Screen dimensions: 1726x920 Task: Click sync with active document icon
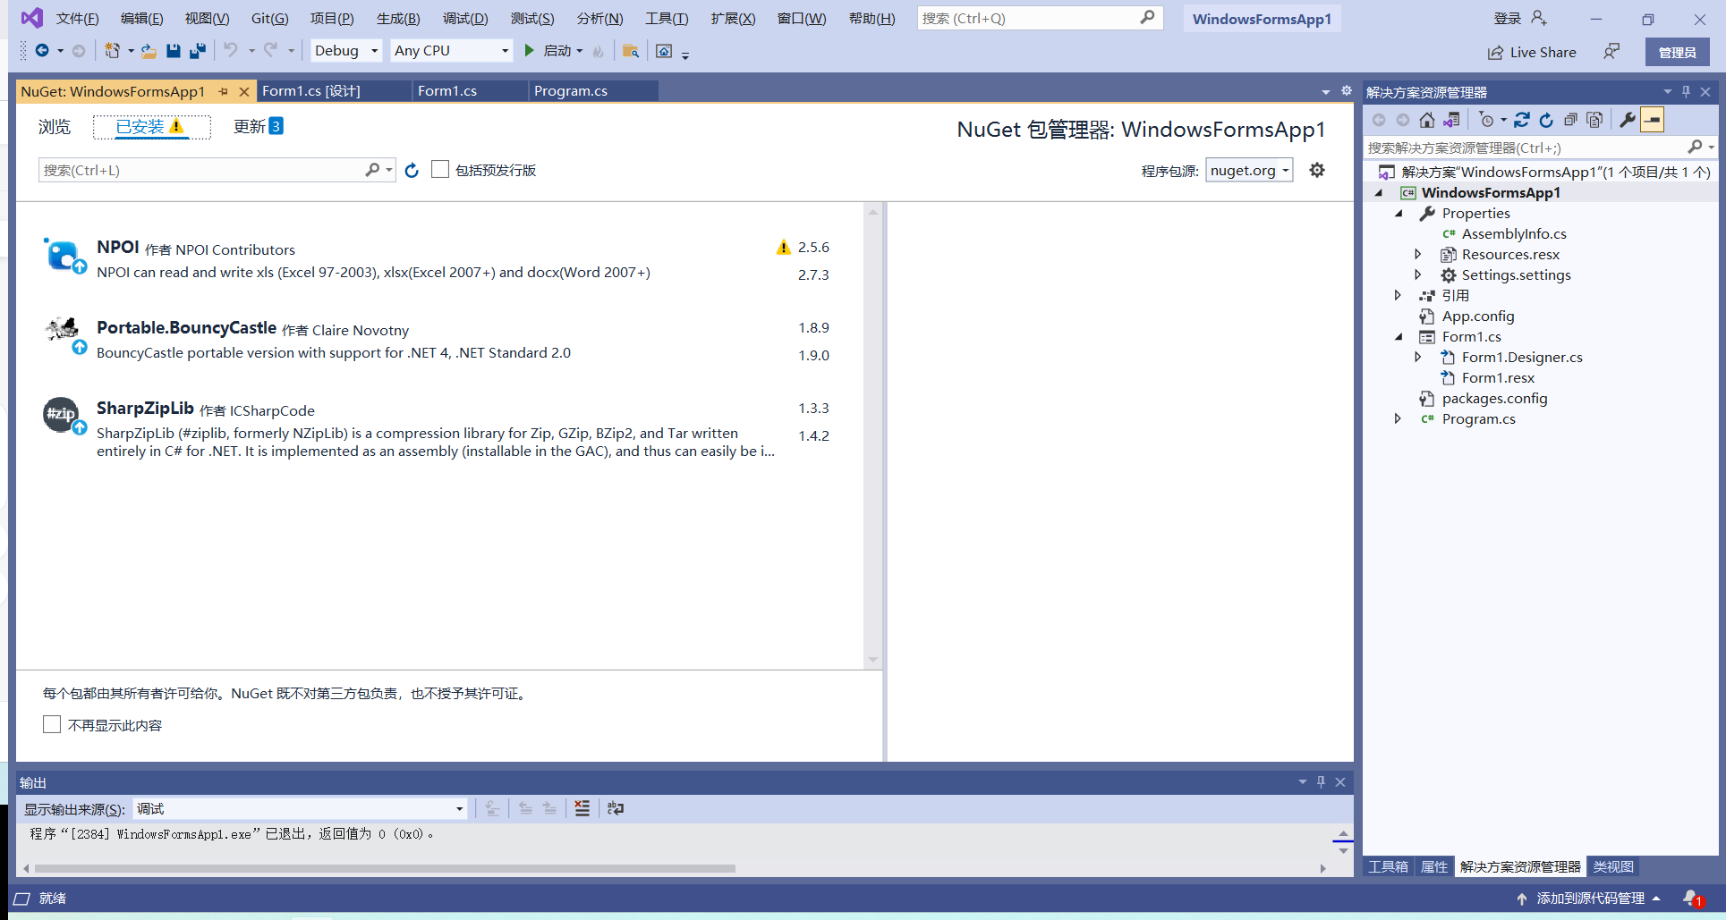[x=1522, y=120]
